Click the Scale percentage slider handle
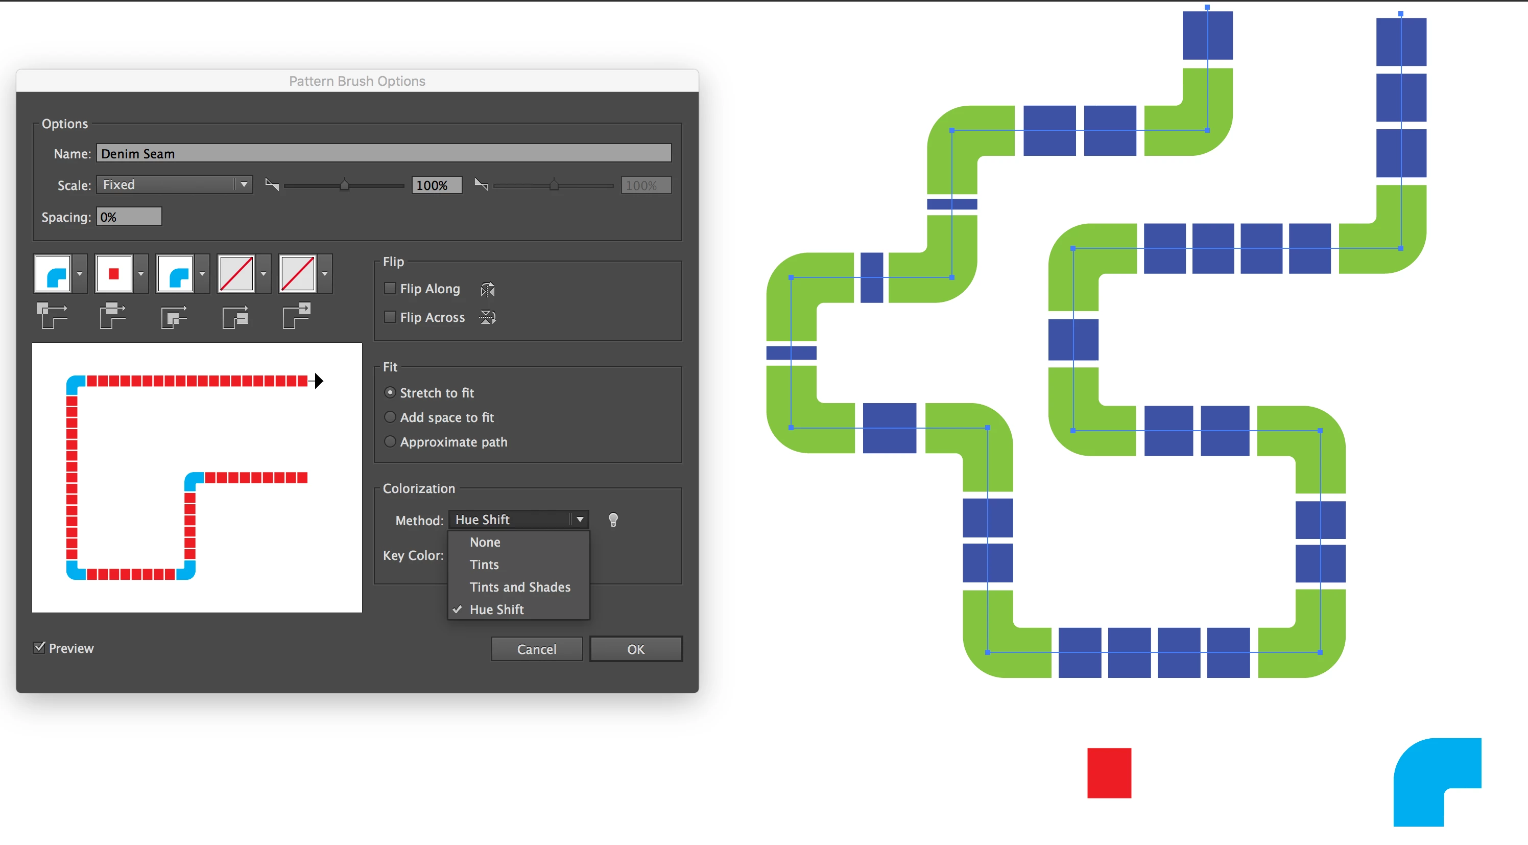1528x845 pixels. [345, 185]
